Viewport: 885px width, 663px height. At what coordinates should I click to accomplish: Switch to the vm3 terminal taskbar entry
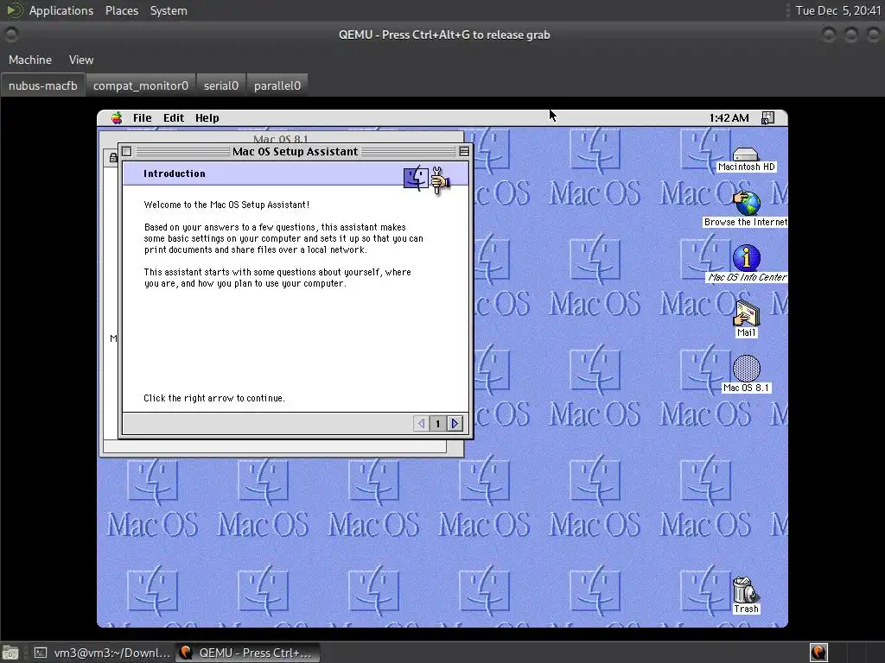(x=102, y=653)
